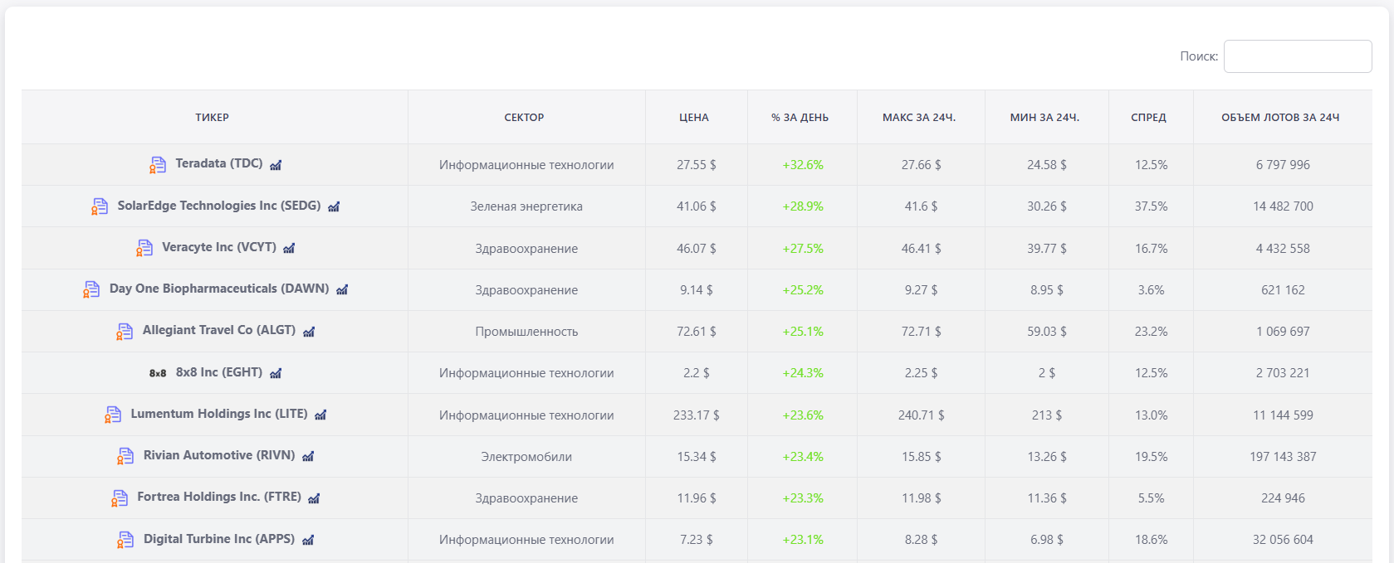Click the document icon before Fortrea Holdings Inc.
Image resolution: width=1394 pixels, height=563 pixels.
click(120, 497)
